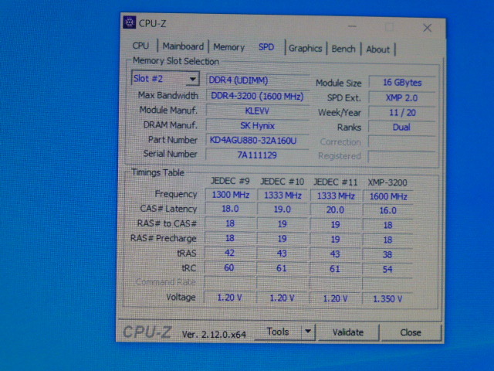Select the SPD tab

266,47
